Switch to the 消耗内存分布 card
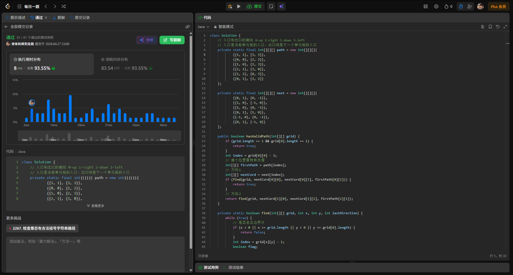513x275 pixels. tap(139, 64)
